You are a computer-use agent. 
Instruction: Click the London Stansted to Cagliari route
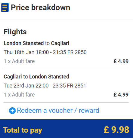click(x=36, y=43)
